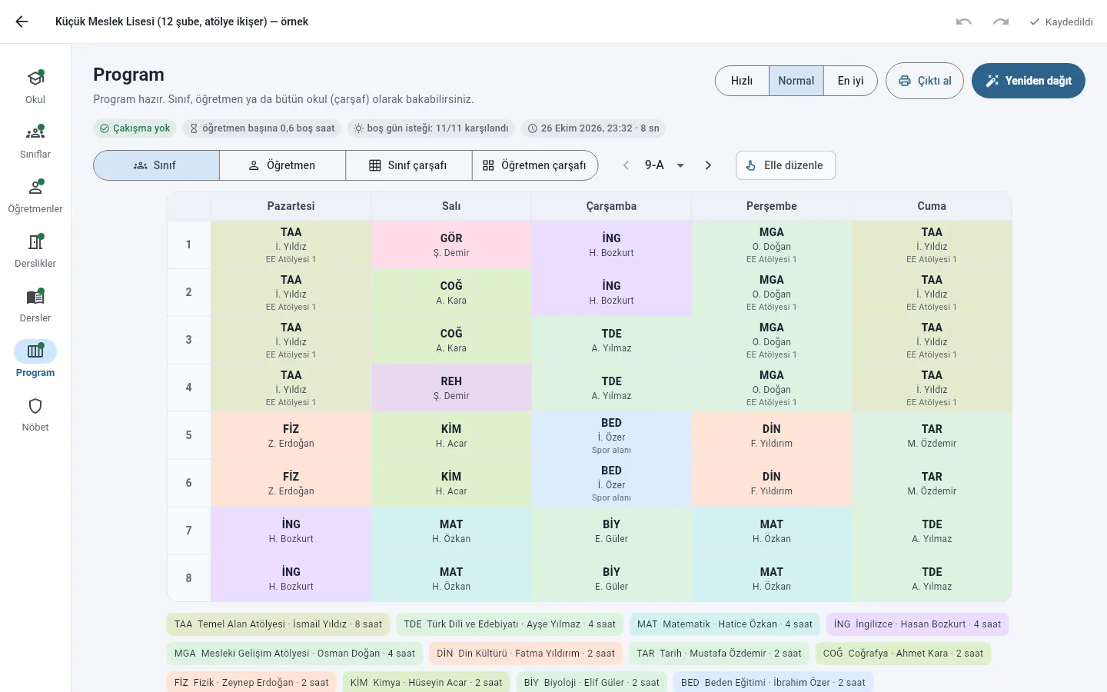
Task: Click the redo icon
Action: pyautogui.click(x=1001, y=22)
